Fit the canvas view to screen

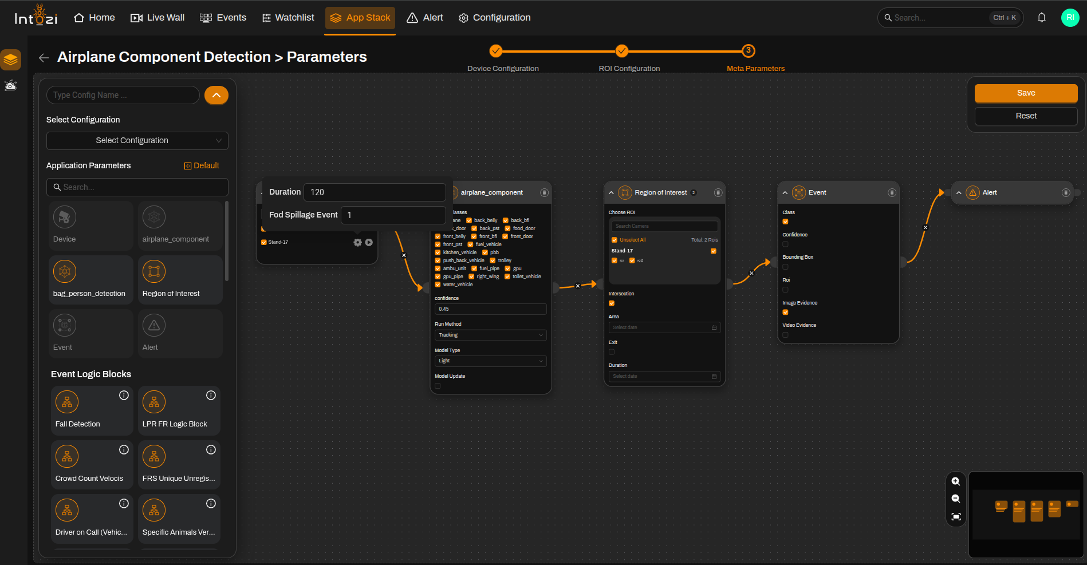(x=956, y=517)
